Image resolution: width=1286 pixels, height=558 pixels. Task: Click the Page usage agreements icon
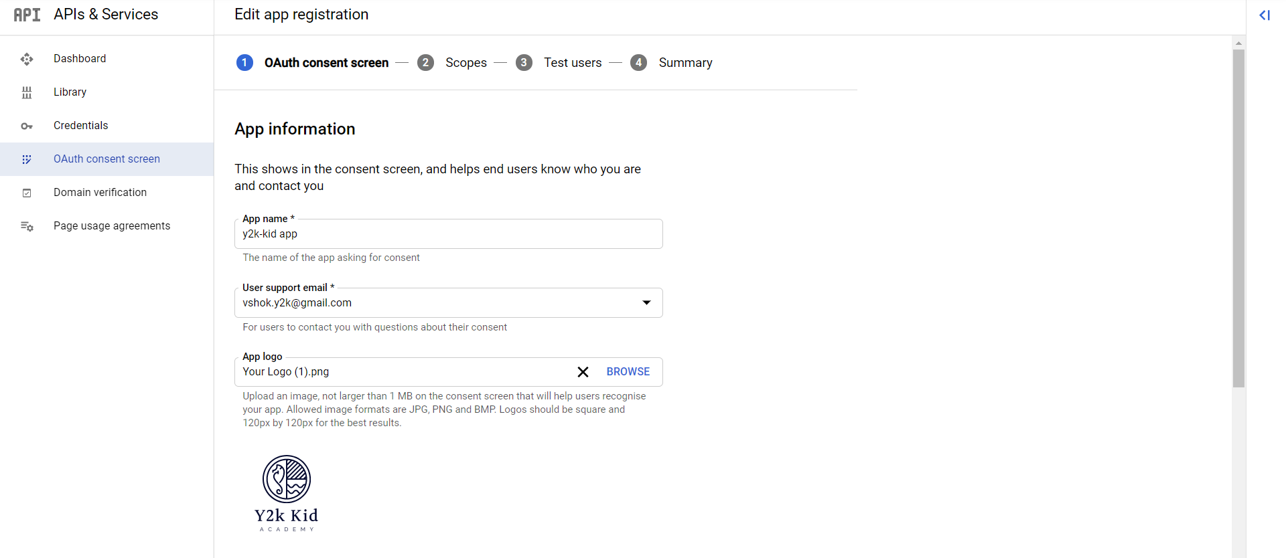(27, 226)
